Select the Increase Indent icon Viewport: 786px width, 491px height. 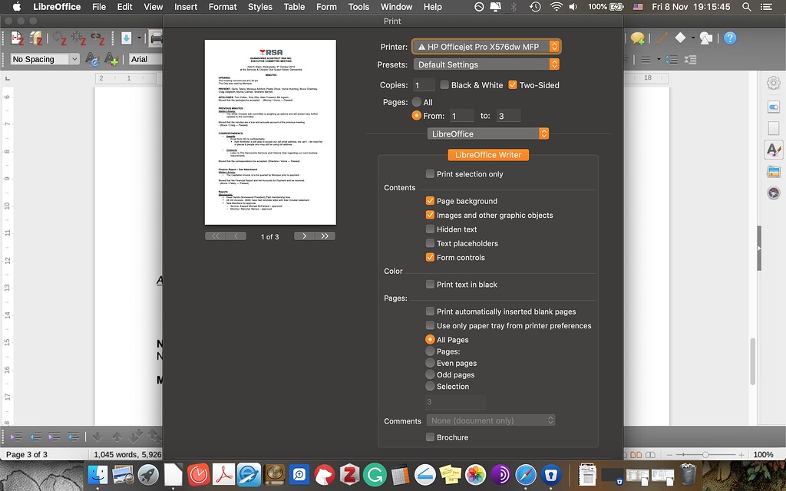[x=17, y=437]
